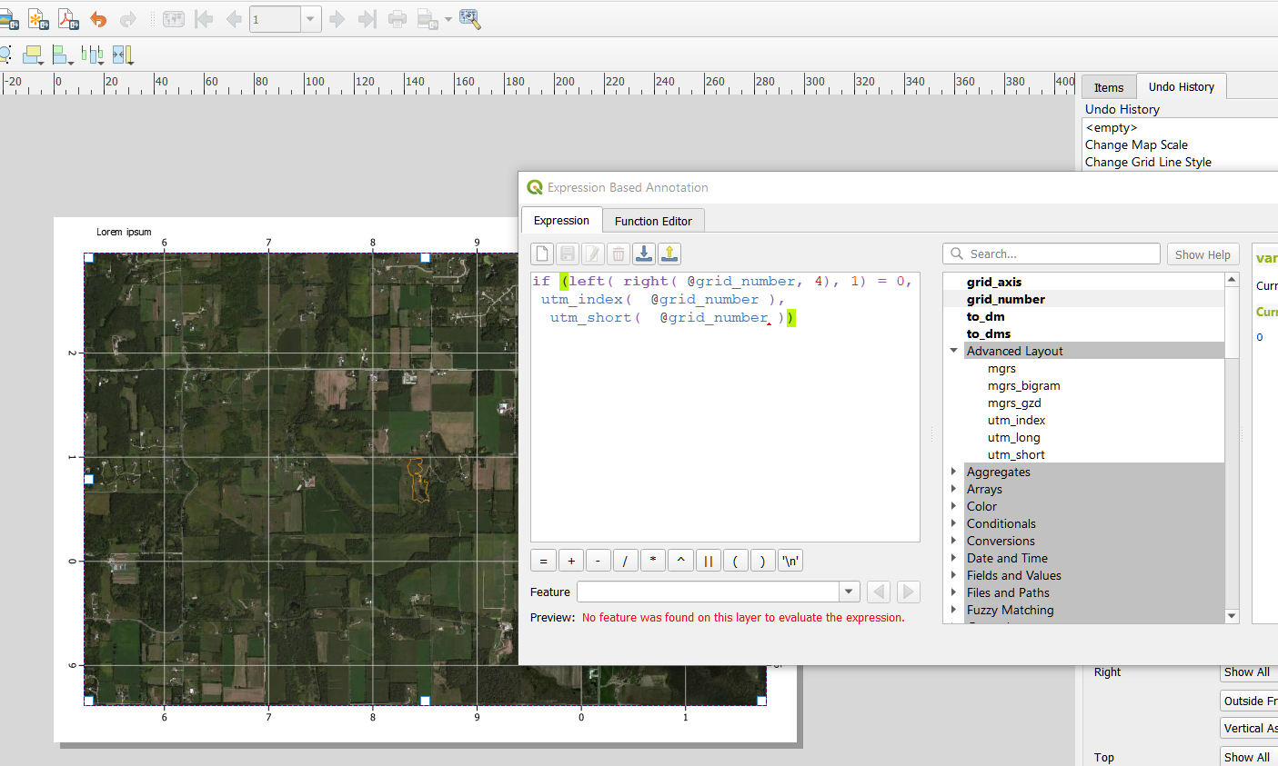This screenshot has width=1278, height=766.
Task: Click the Distribute Items icon
Action: tap(91, 55)
